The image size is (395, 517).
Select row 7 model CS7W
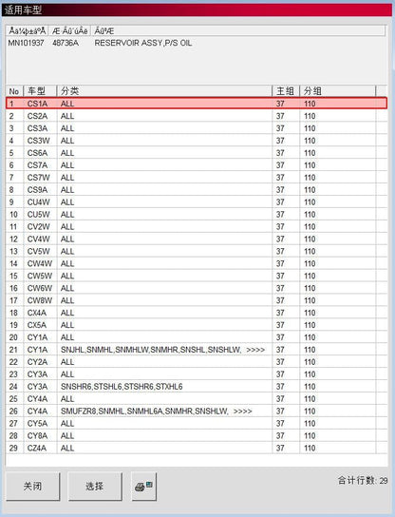pyautogui.click(x=197, y=178)
